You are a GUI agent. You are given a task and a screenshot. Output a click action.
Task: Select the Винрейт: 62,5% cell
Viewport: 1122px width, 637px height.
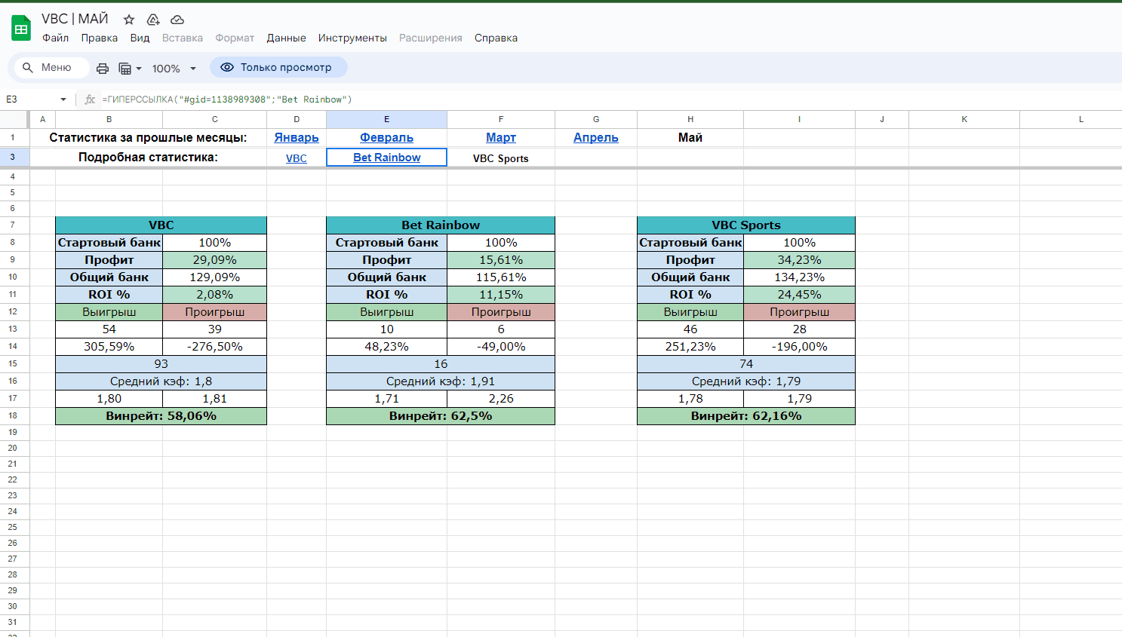pyautogui.click(x=441, y=416)
